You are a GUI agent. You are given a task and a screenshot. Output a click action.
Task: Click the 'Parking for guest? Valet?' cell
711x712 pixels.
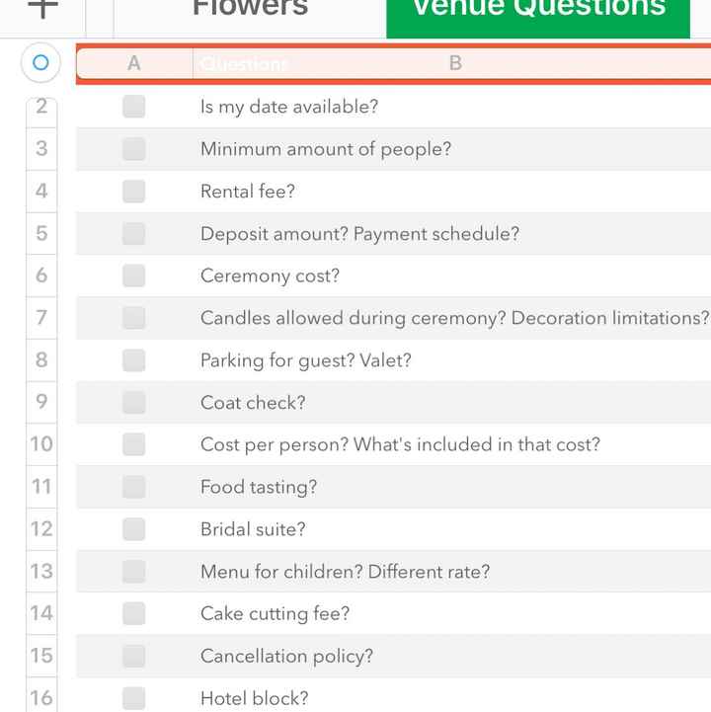coord(305,360)
